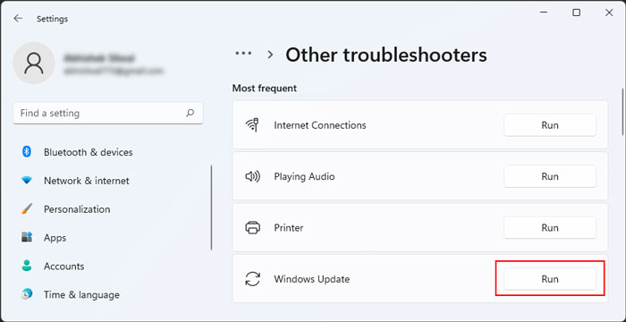This screenshot has height=322, width=626.
Task: Open the Apps settings page
Action: pos(55,238)
